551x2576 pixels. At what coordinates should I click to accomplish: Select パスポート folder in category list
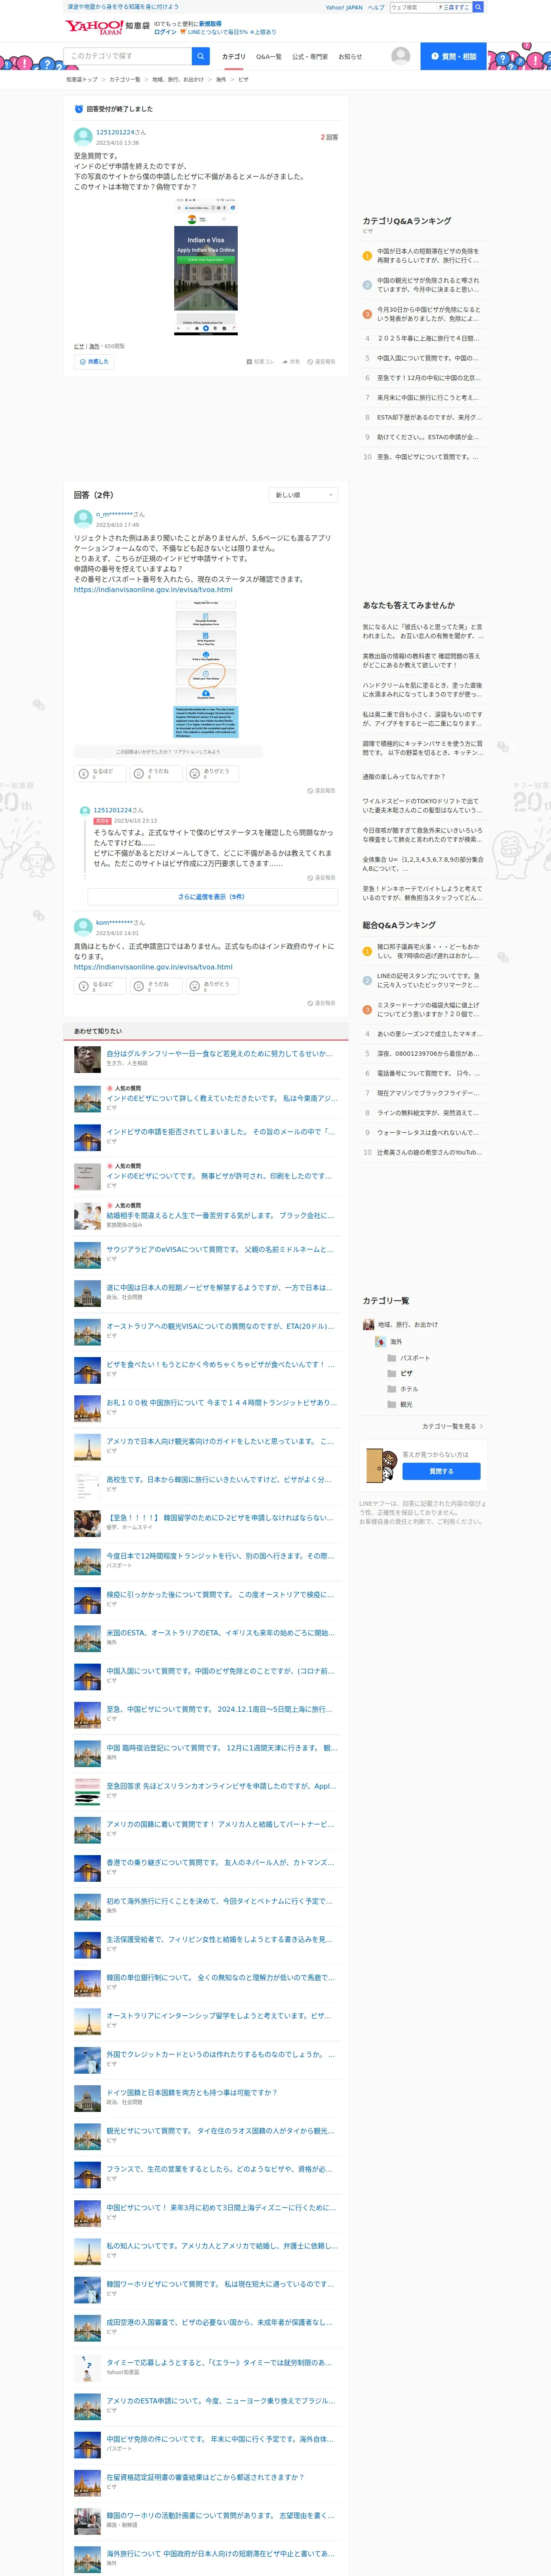[415, 1358]
